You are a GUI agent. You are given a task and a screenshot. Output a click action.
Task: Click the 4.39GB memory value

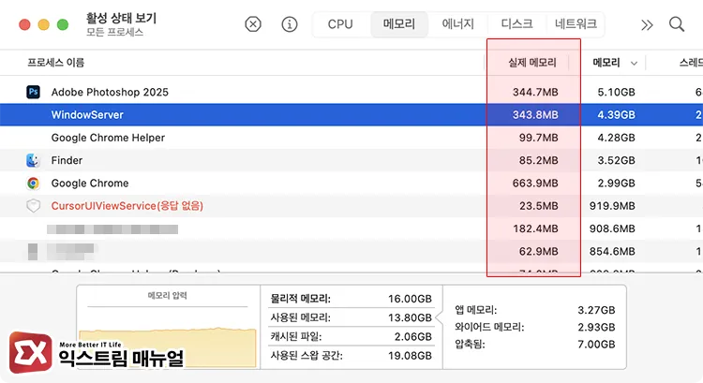[616, 115]
